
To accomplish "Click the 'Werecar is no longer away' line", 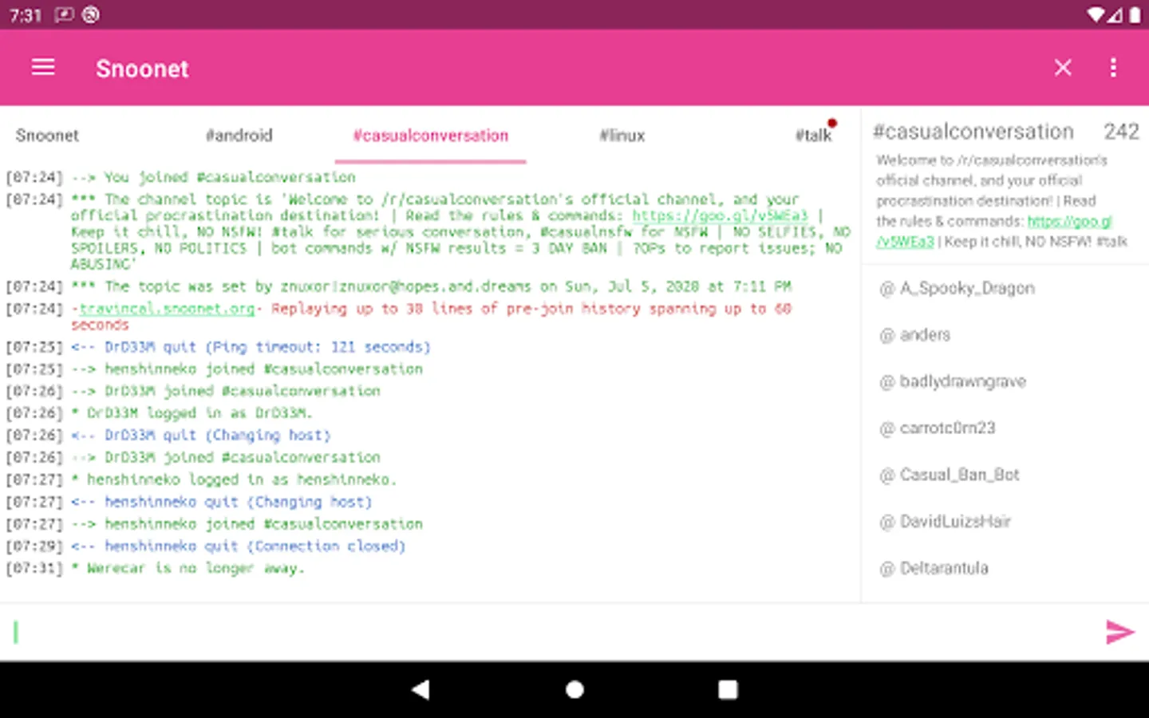I will click(156, 569).
